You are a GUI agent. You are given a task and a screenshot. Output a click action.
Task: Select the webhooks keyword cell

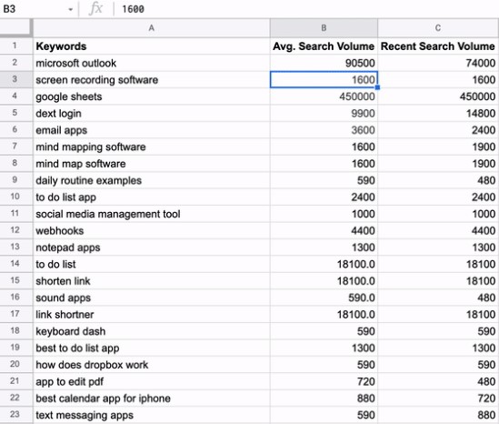[x=152, y=230]
